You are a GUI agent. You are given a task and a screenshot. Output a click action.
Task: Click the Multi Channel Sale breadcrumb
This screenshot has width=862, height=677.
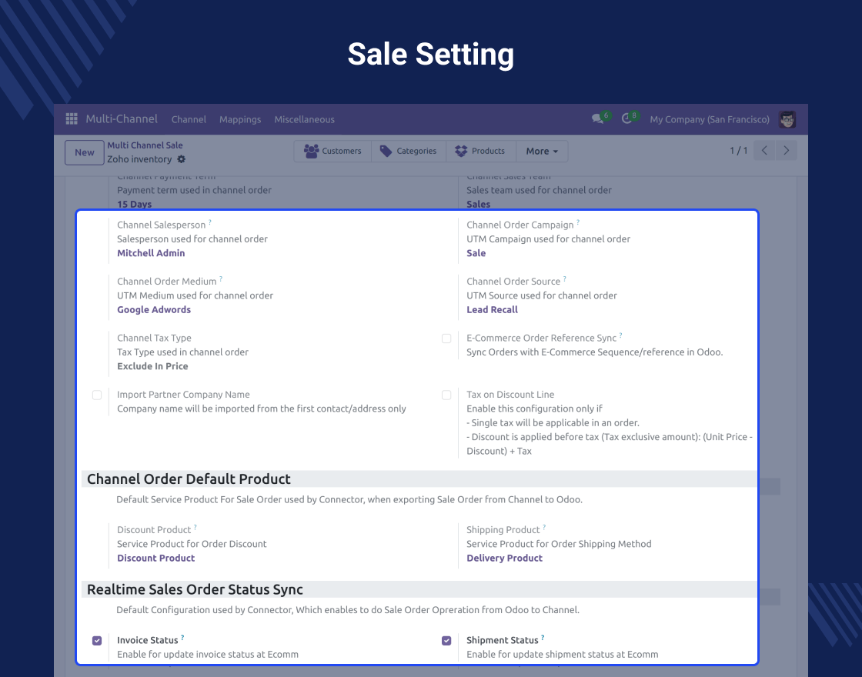tap(145, 145)
